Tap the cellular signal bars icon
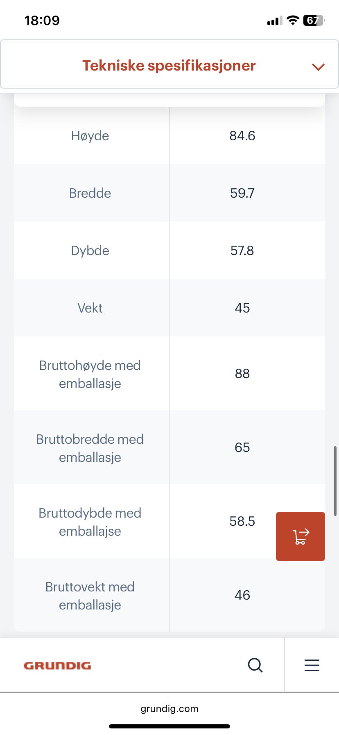 274,21
